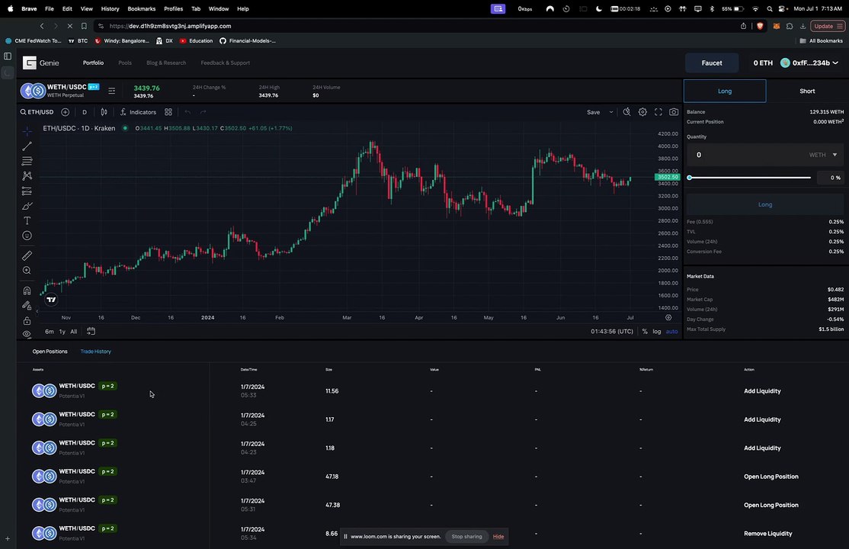Open the WETH/USDC market list menu

click(x=111, y=91)
